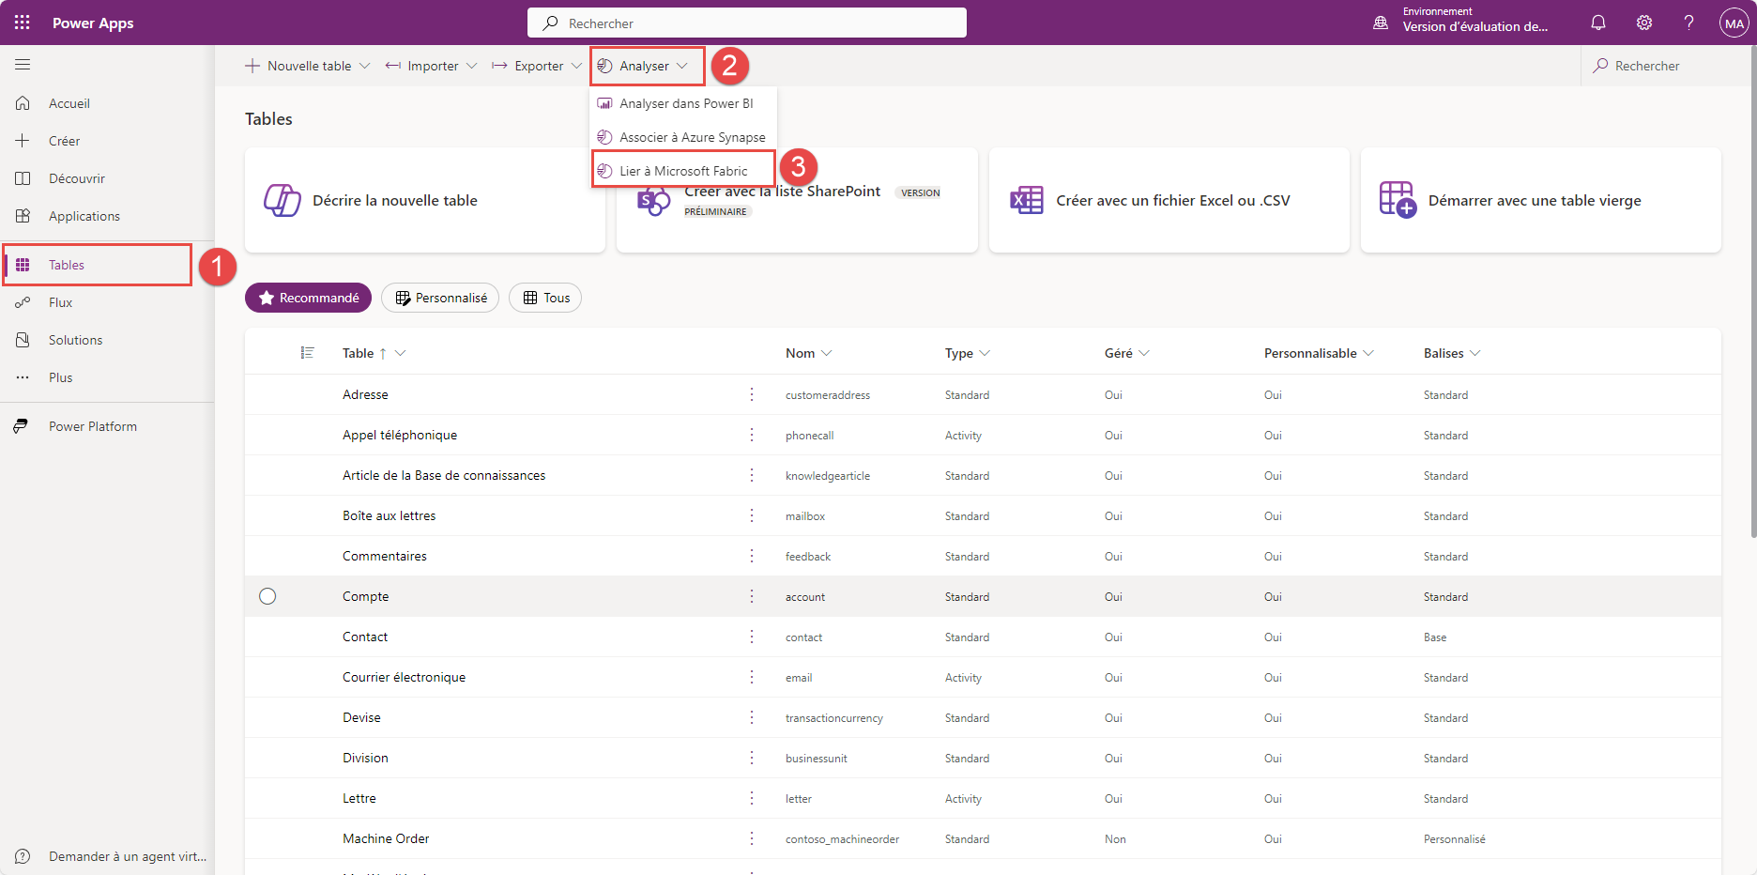Image resolution: width=1757 pixels, height=875 pixels.
Task: Open the MA account avatar
Action: pyautogui.click(x=1734, y=23)
